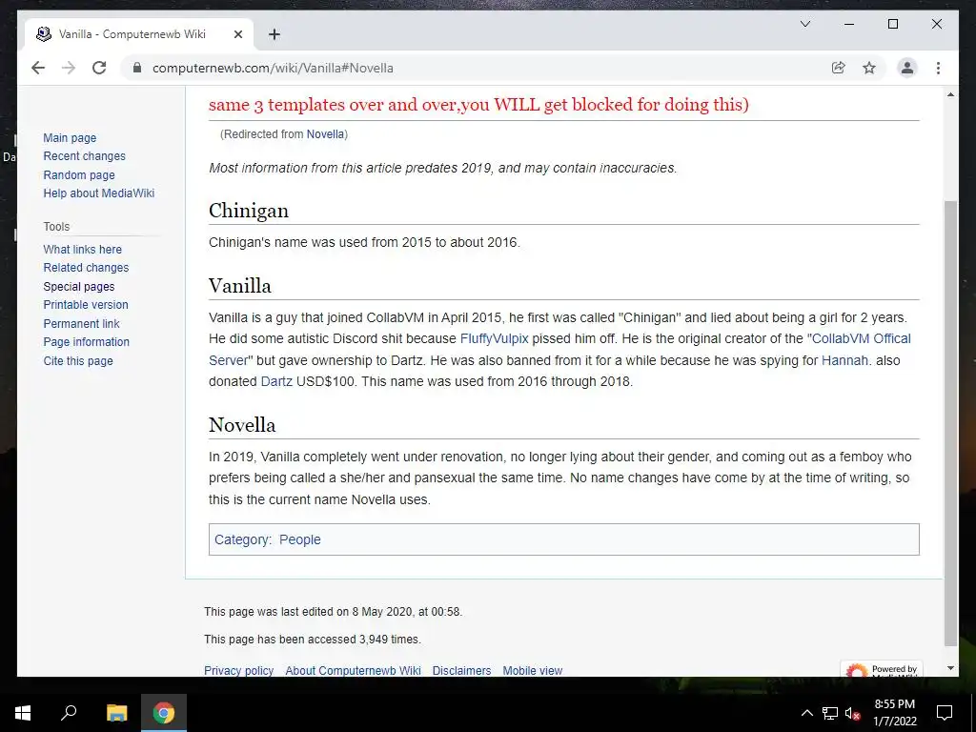Open the Disclaimers footer link
The height and width of the screenshot is (732, 976).
click(461, 670)
